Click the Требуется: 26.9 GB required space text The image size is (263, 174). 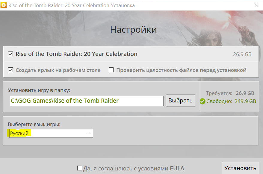click(x=230, y=93)
